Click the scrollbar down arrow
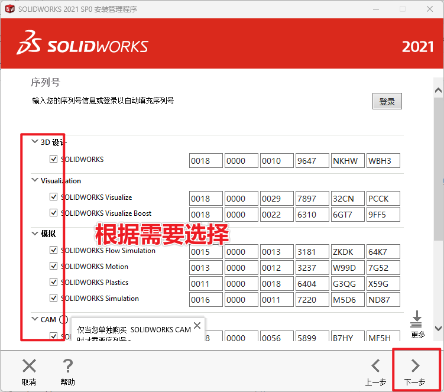The width and height of the screenshot is (444, 392). 438,328
